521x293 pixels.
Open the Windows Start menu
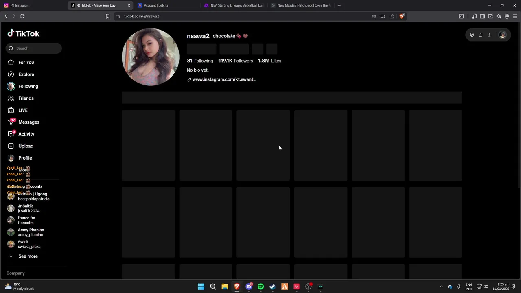coord(201,286)
